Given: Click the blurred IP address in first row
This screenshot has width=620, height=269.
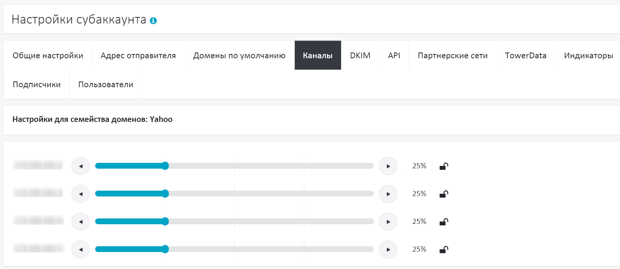Looking at the screenshot, I should point(38,166).
